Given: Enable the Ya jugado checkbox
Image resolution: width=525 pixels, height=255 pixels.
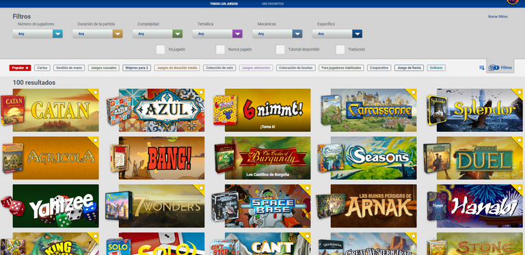Looking at the screenshot, I should pos(161,49).
